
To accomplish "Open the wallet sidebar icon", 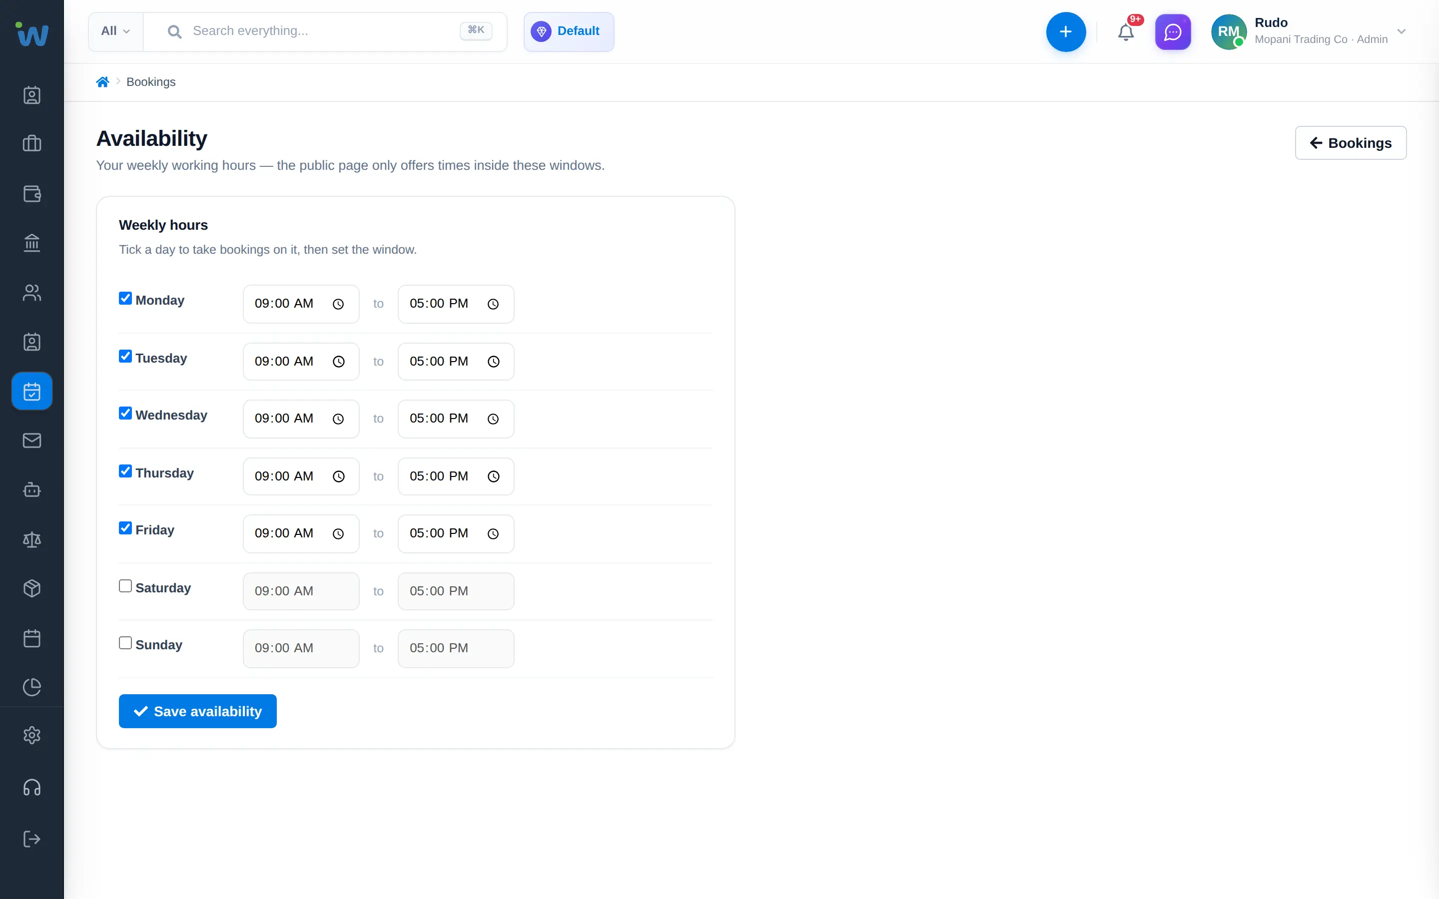I will (32, 193).
